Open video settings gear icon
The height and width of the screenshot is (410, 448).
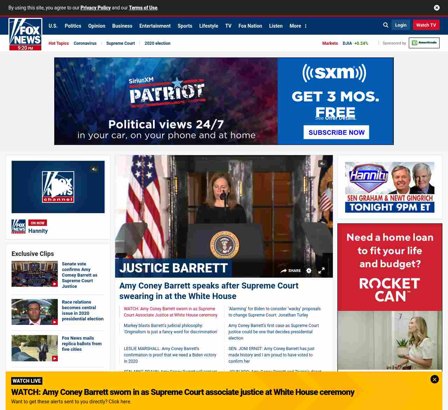coord(309,271)
